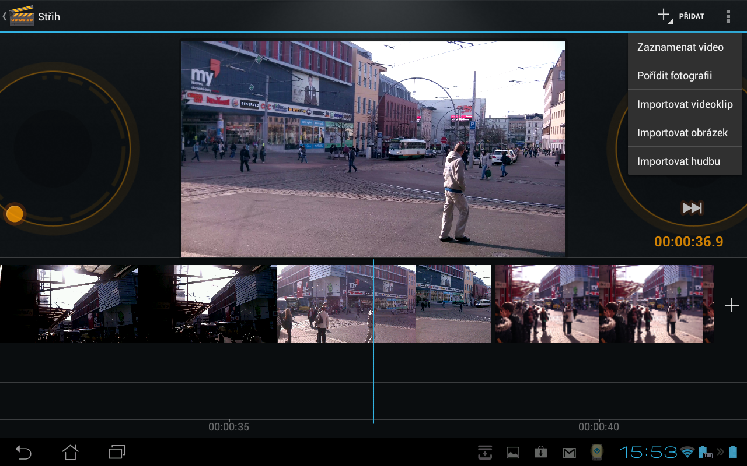Tap the Střih clapperboard app icon

click(22, 16)
